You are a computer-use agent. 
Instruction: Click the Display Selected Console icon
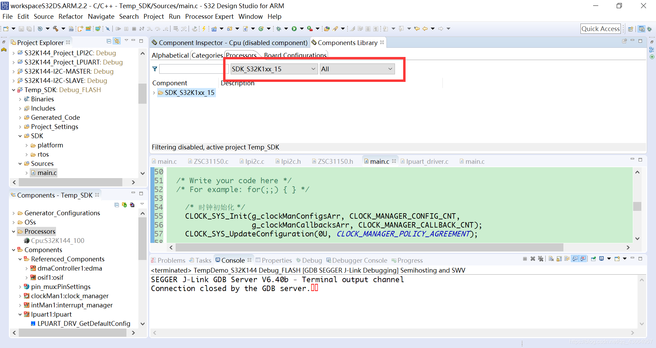point(602,259)
